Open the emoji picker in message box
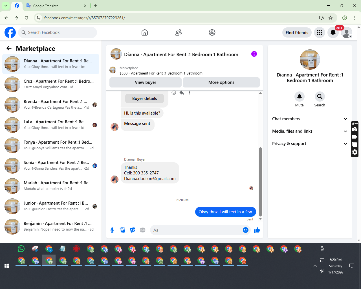This screenshot has width=361, height=289. pyautogui.click(x=246, y=230)
